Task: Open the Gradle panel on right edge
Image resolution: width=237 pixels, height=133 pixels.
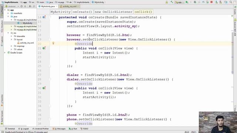Action: [235, 10]
